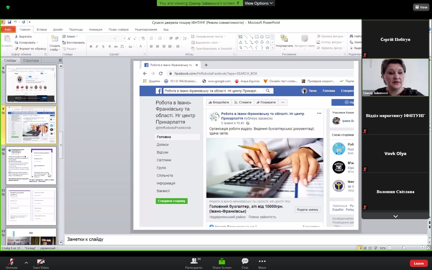The width and height of the screenshot is (432, 270).
Task: Switch to the Структура pane tab
Action: point(31,60)
